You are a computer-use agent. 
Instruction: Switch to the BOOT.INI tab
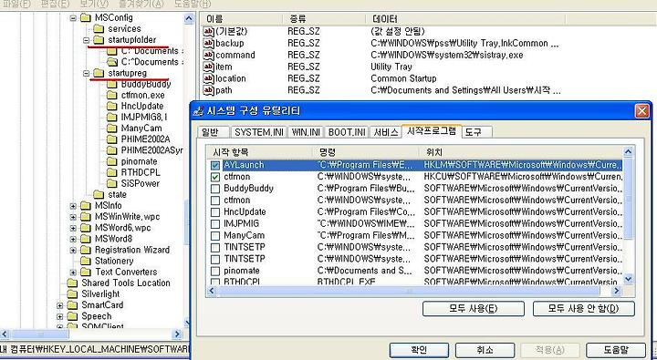point(347,132)
